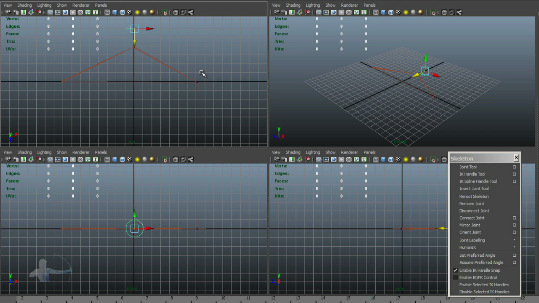Click isolate select icon in side view toolbar

(433, 159)
